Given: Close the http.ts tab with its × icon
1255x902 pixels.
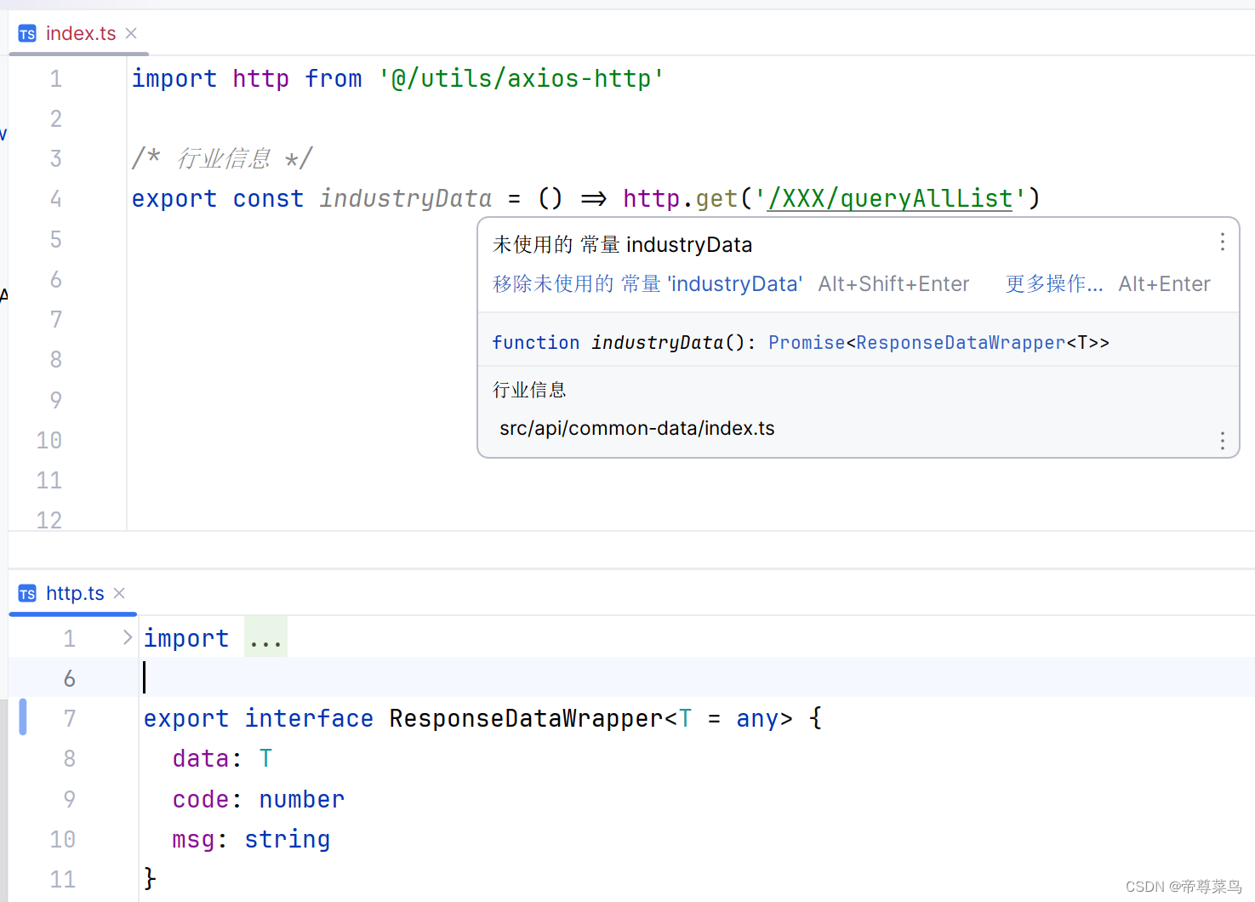Looking at the screenshot, I should [118, 593].
